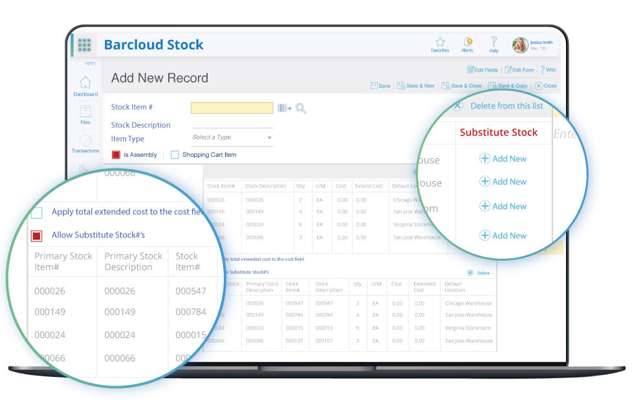The width and height of the screenshot is (632, 406).
Task: Open the Wiki help link
Action: pos(548,70)
